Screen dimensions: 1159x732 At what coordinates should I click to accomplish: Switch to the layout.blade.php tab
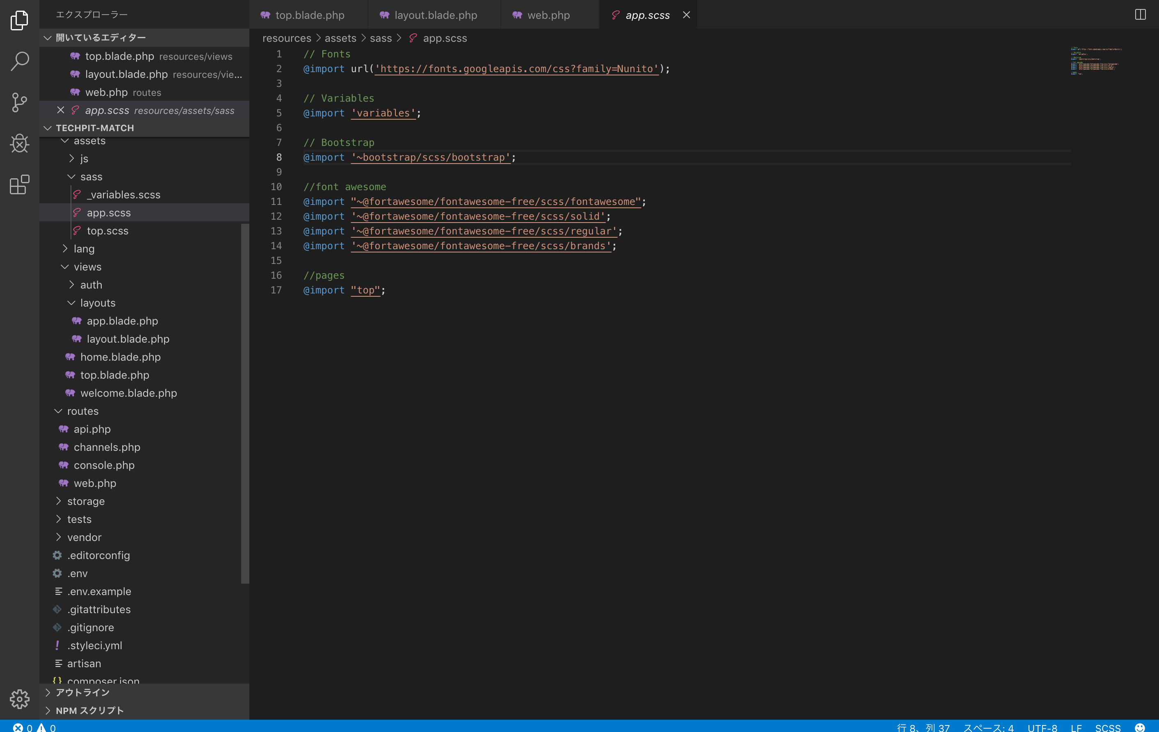[435, 15]
